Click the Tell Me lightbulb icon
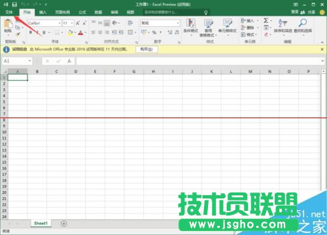This screenshot has height=235, width=327. (205, 12)
